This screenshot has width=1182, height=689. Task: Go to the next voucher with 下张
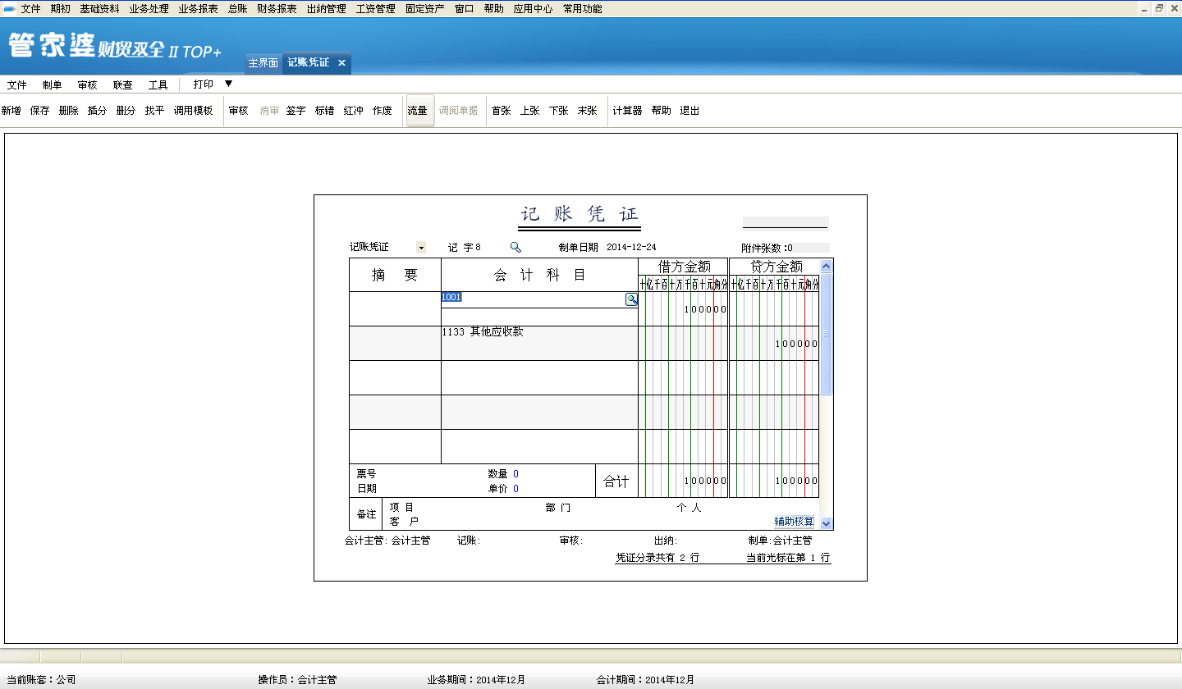[558, 111]
